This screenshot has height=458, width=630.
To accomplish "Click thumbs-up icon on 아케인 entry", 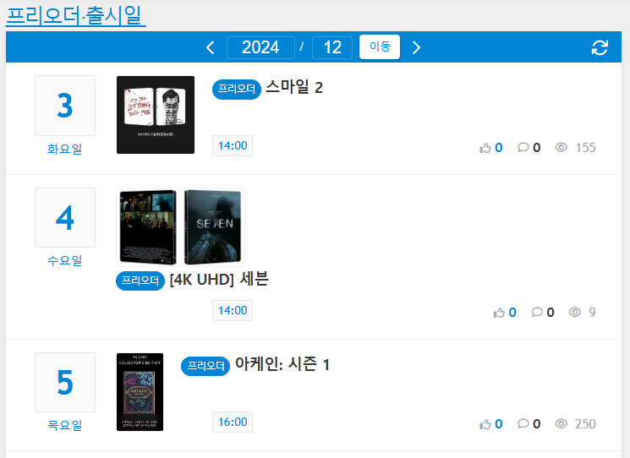I will click(485, 424).
